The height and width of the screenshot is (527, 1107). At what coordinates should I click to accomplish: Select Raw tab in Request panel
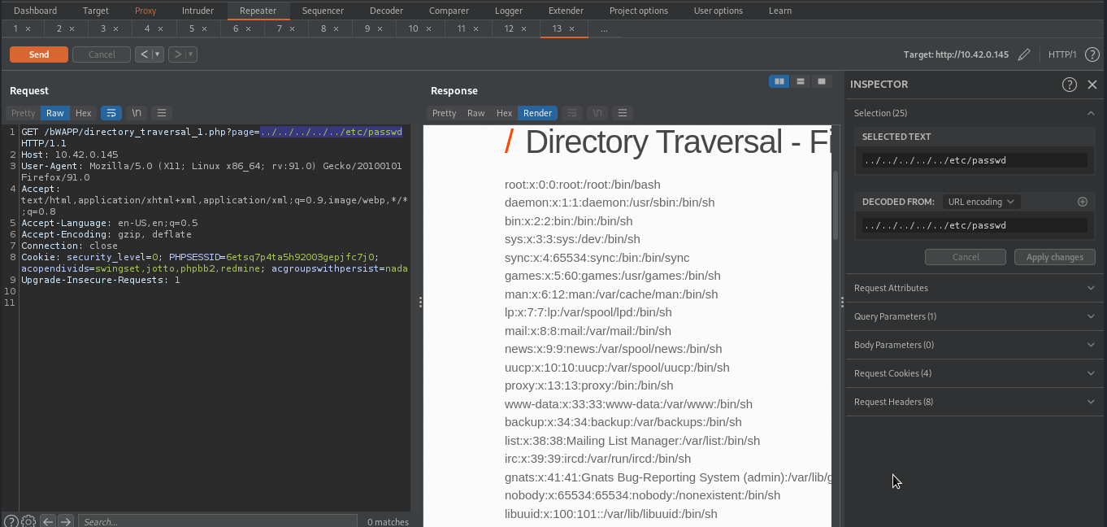[55, 113]
